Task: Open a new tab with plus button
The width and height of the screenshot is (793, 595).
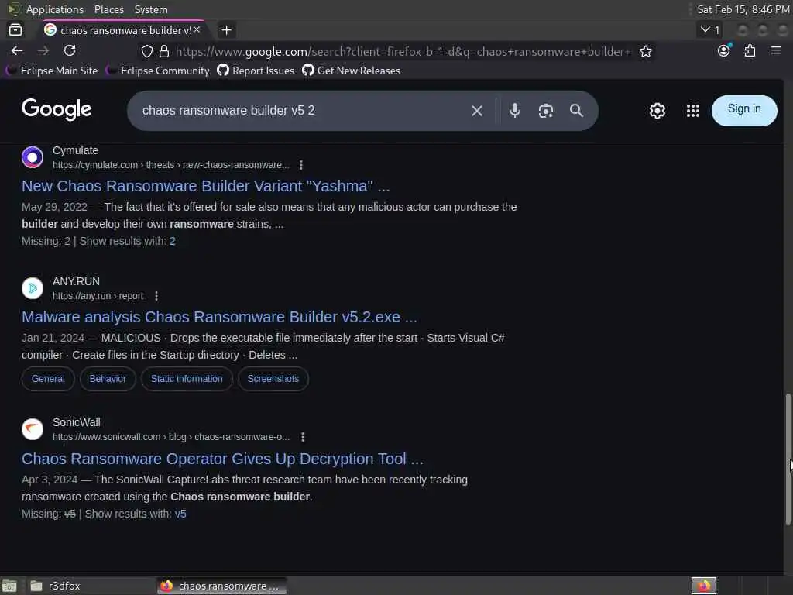Action: [x=227, y=30]
